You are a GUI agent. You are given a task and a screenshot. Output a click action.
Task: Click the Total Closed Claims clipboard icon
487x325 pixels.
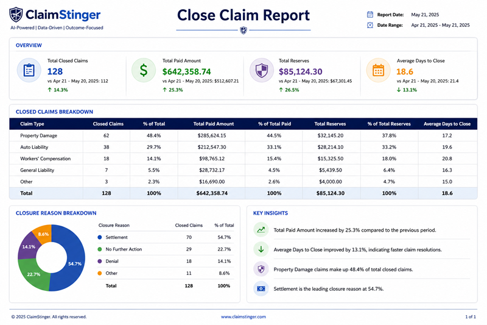[x=29, y=70]
